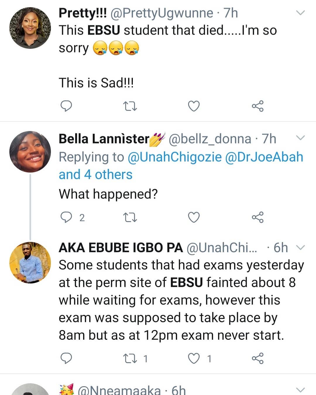Like the tweet about fainted EBSU students
316x395 pixels.
click(193, 358)
